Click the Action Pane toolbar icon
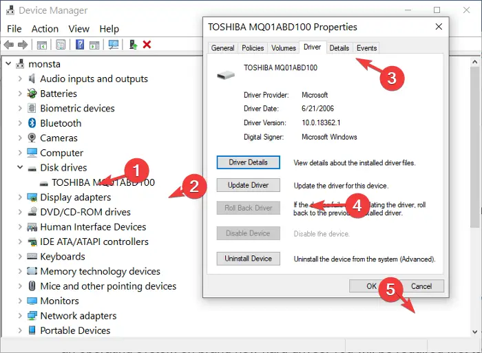Viewport: 482px width, 353px height. [94, 45]
